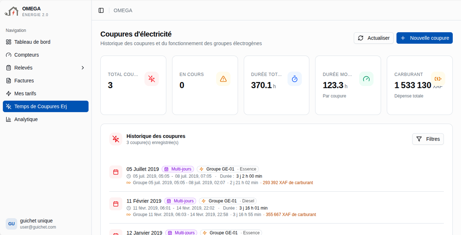461x235 pixels.
Task: Click the duration 3 j 2 h 00 min
Action: pyautogui.click(x=249, y=176)
